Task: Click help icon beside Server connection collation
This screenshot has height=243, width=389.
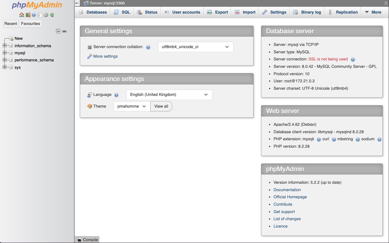Action: (x=148, y=47)
